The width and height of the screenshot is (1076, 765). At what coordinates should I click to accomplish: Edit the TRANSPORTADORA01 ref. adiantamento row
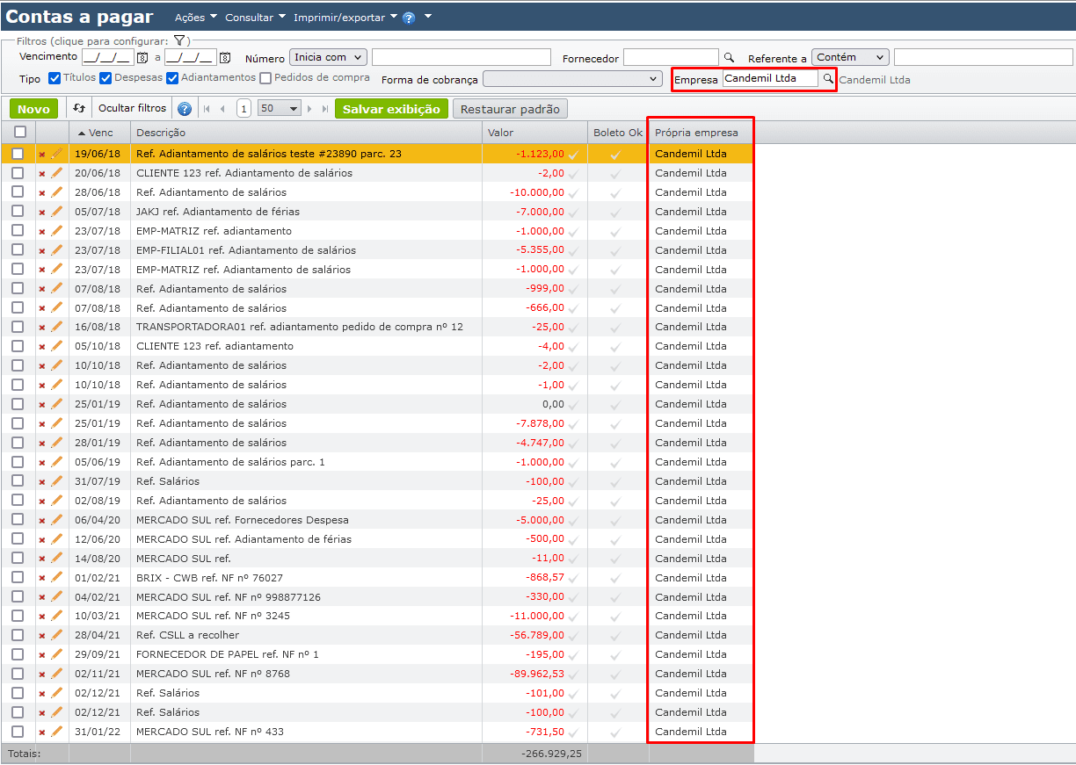coord(57,327)
